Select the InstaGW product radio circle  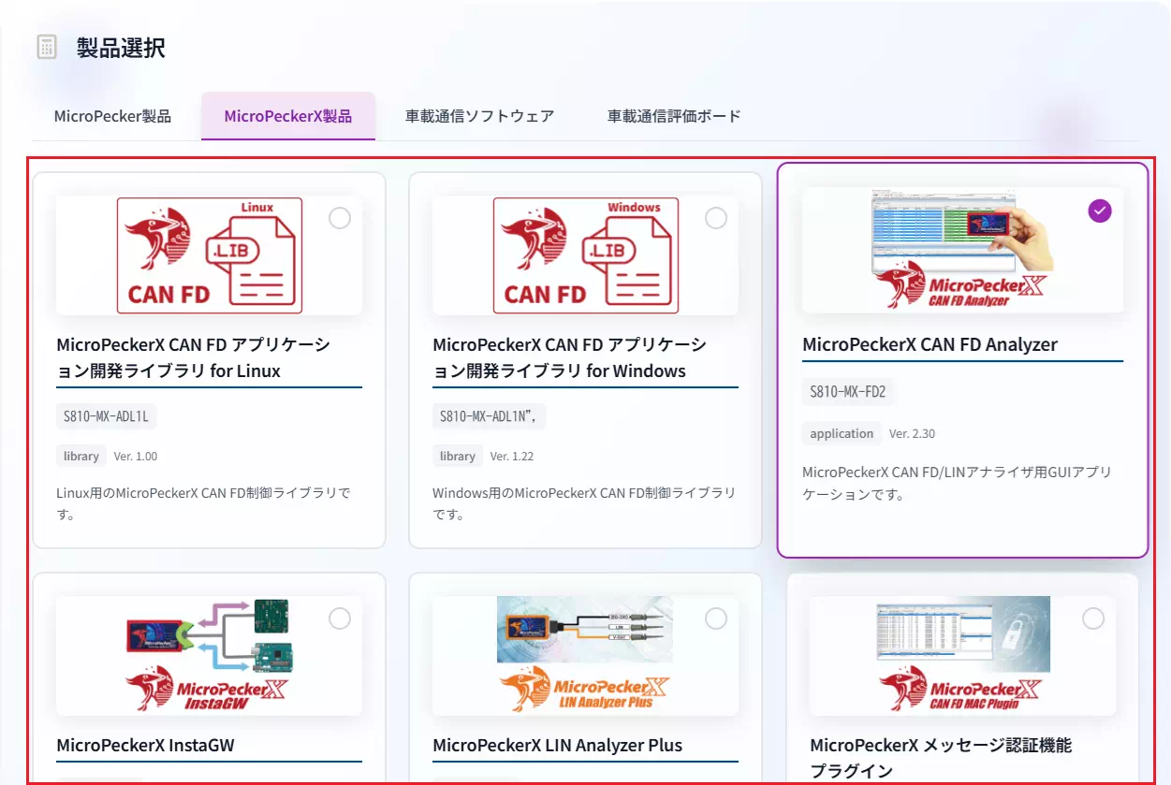coord(339,618)
